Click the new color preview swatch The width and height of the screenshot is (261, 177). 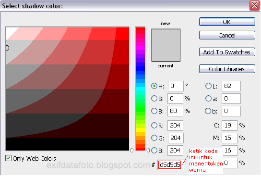(166, 37)
